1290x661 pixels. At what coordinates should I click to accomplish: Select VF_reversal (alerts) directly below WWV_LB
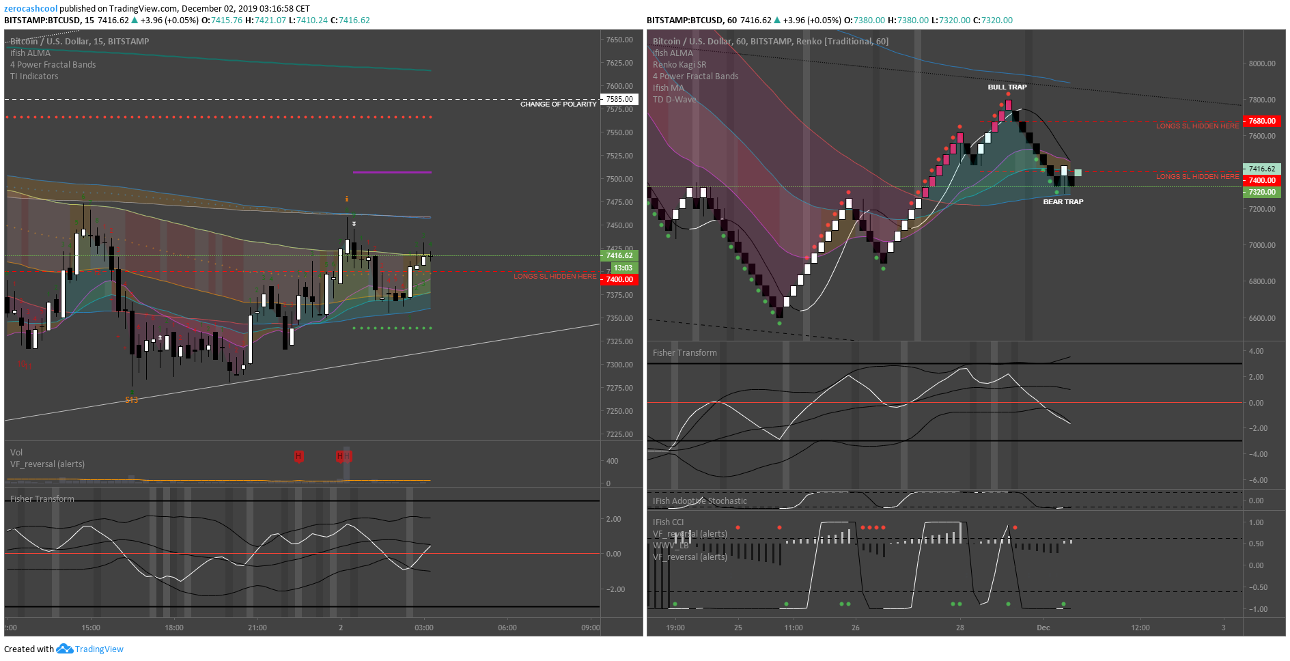pos(690,557)
